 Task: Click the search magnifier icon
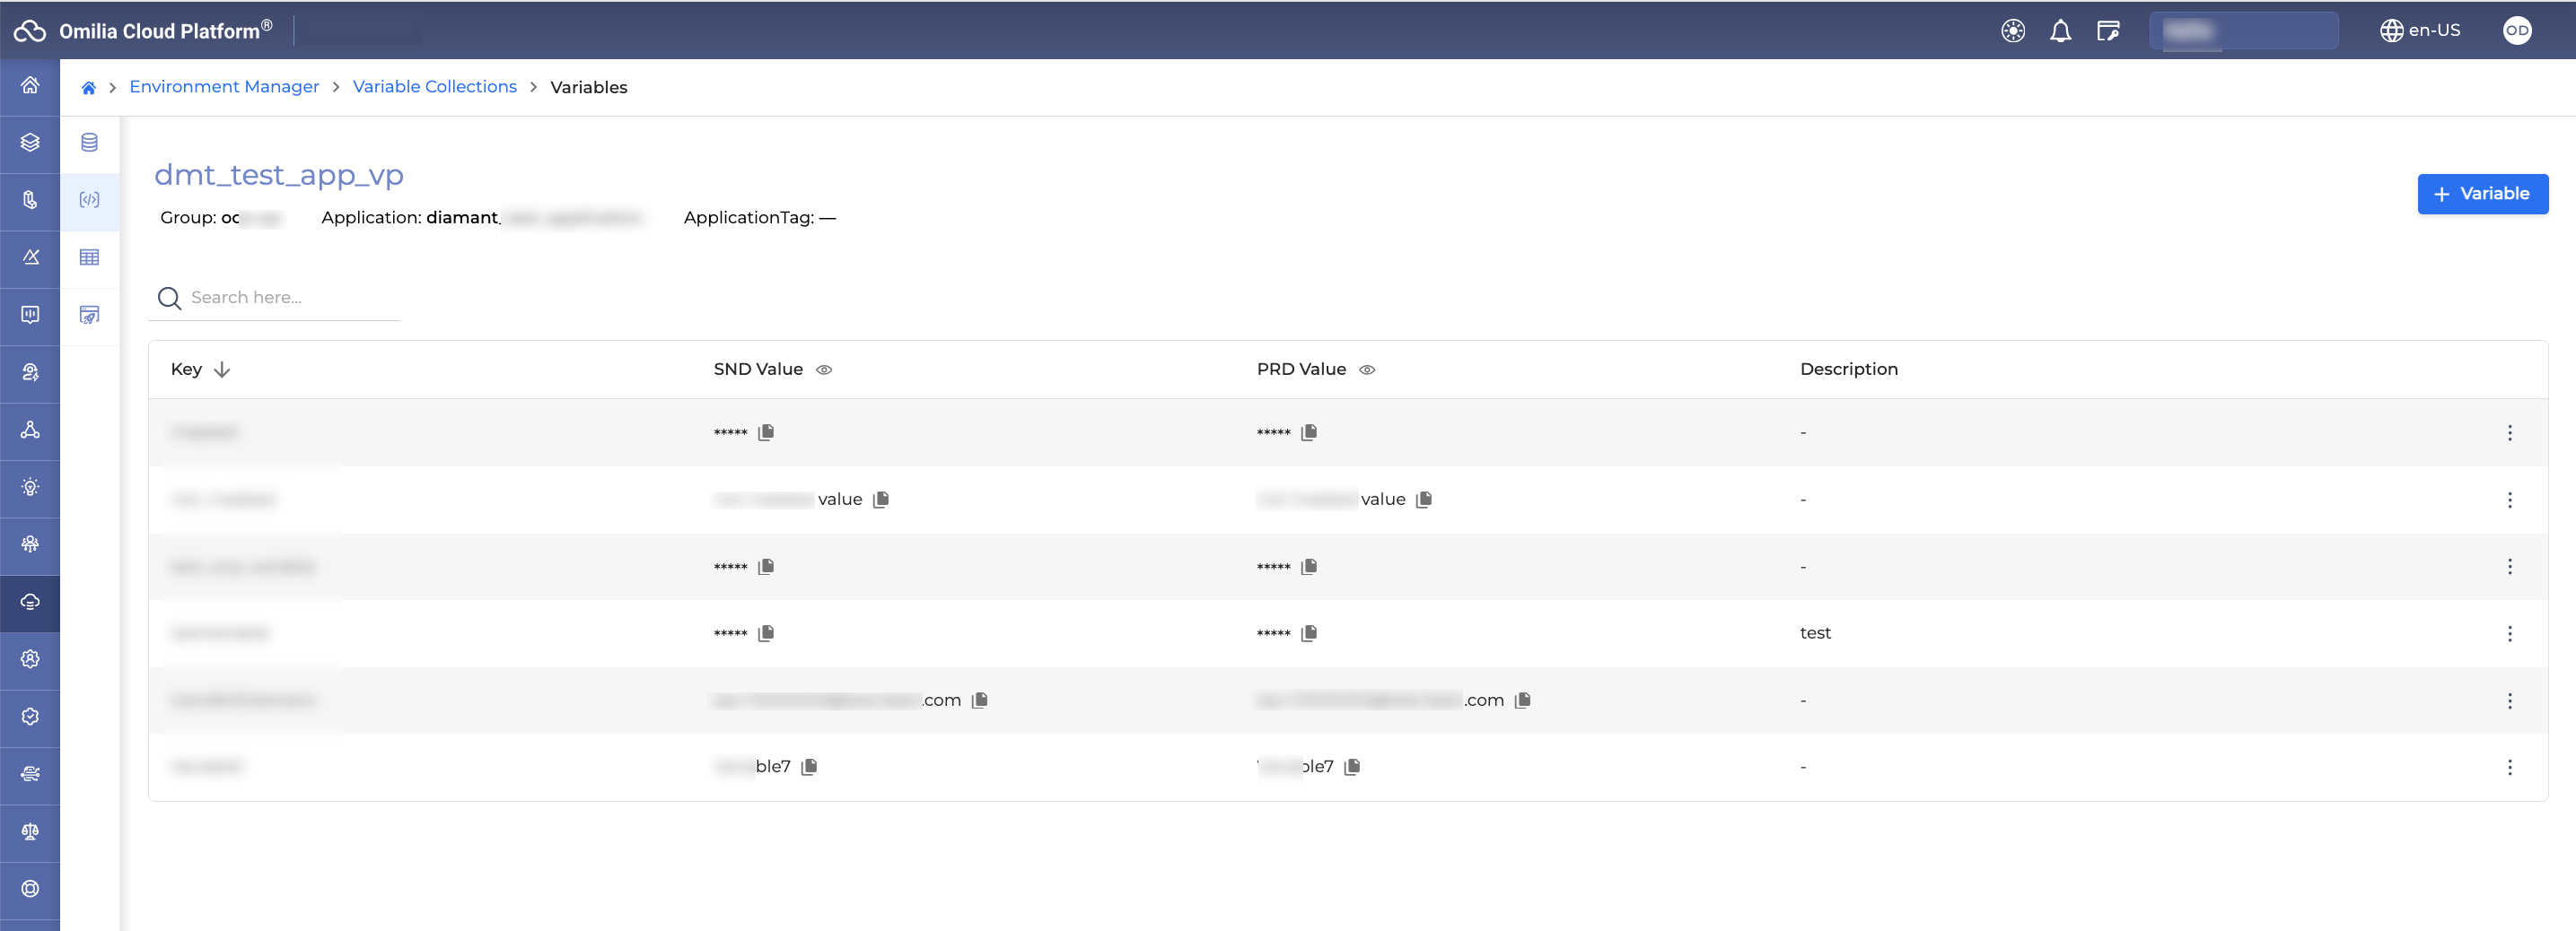click(169, 299)
